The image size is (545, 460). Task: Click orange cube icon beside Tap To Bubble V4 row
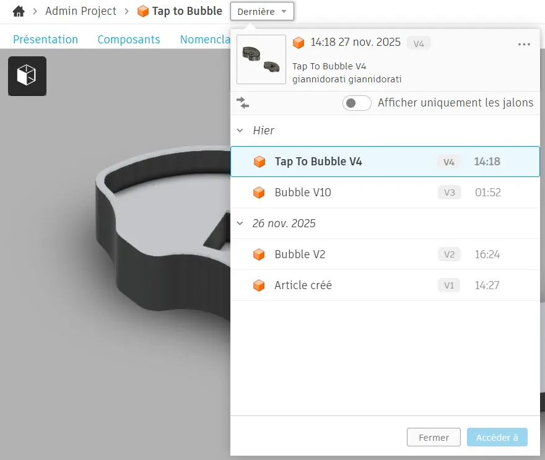coord(259,162)
